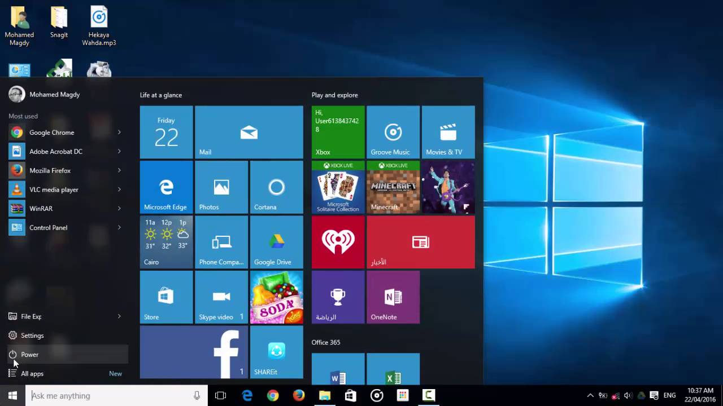Open the game tile with the guitarist
The height and width of the screenshot is (406, 723).
click(448, 187)
